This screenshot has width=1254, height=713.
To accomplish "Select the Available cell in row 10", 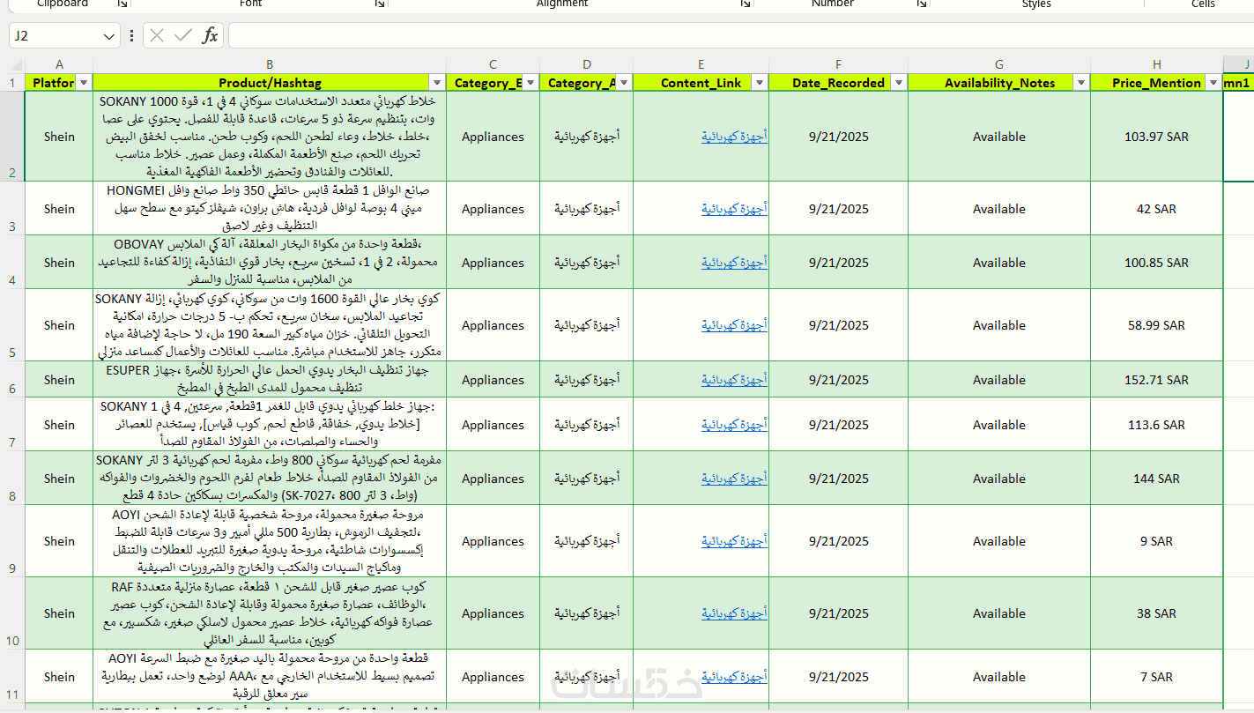I will coord(999,613).
